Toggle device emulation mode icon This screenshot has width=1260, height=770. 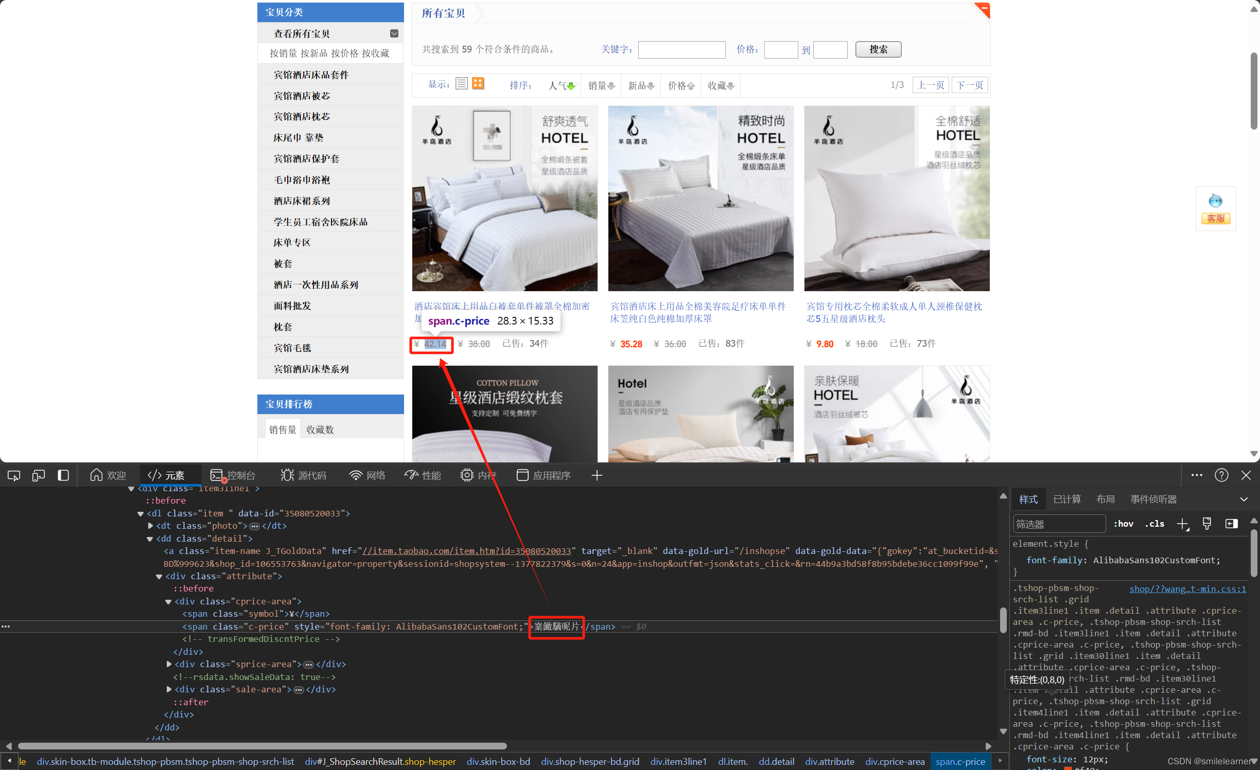(x=39, y=475)
